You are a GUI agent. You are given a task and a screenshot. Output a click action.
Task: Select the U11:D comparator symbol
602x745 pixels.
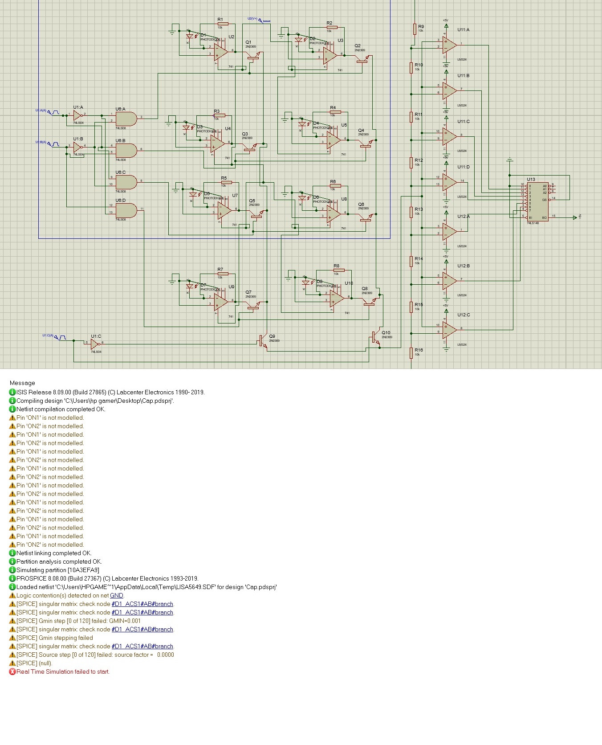click(450, 182)
